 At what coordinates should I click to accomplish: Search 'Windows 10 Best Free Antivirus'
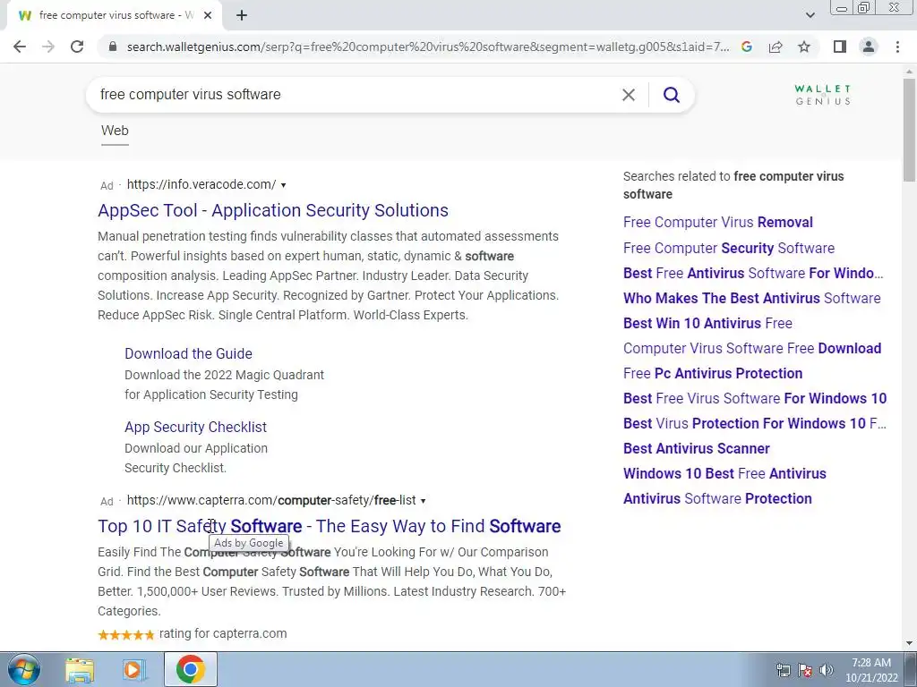pyautogui.click(x=724, y=474)
